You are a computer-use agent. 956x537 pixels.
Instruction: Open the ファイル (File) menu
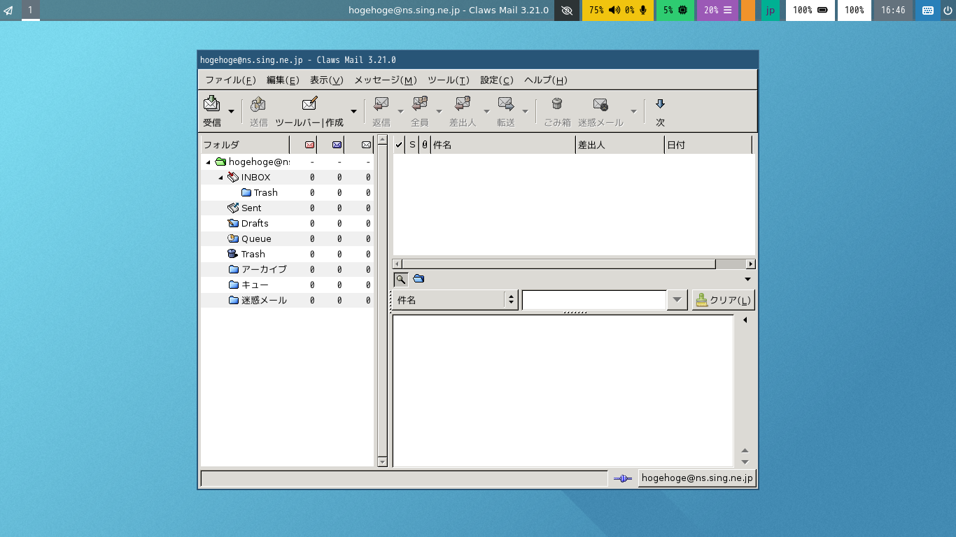point(230,80)
